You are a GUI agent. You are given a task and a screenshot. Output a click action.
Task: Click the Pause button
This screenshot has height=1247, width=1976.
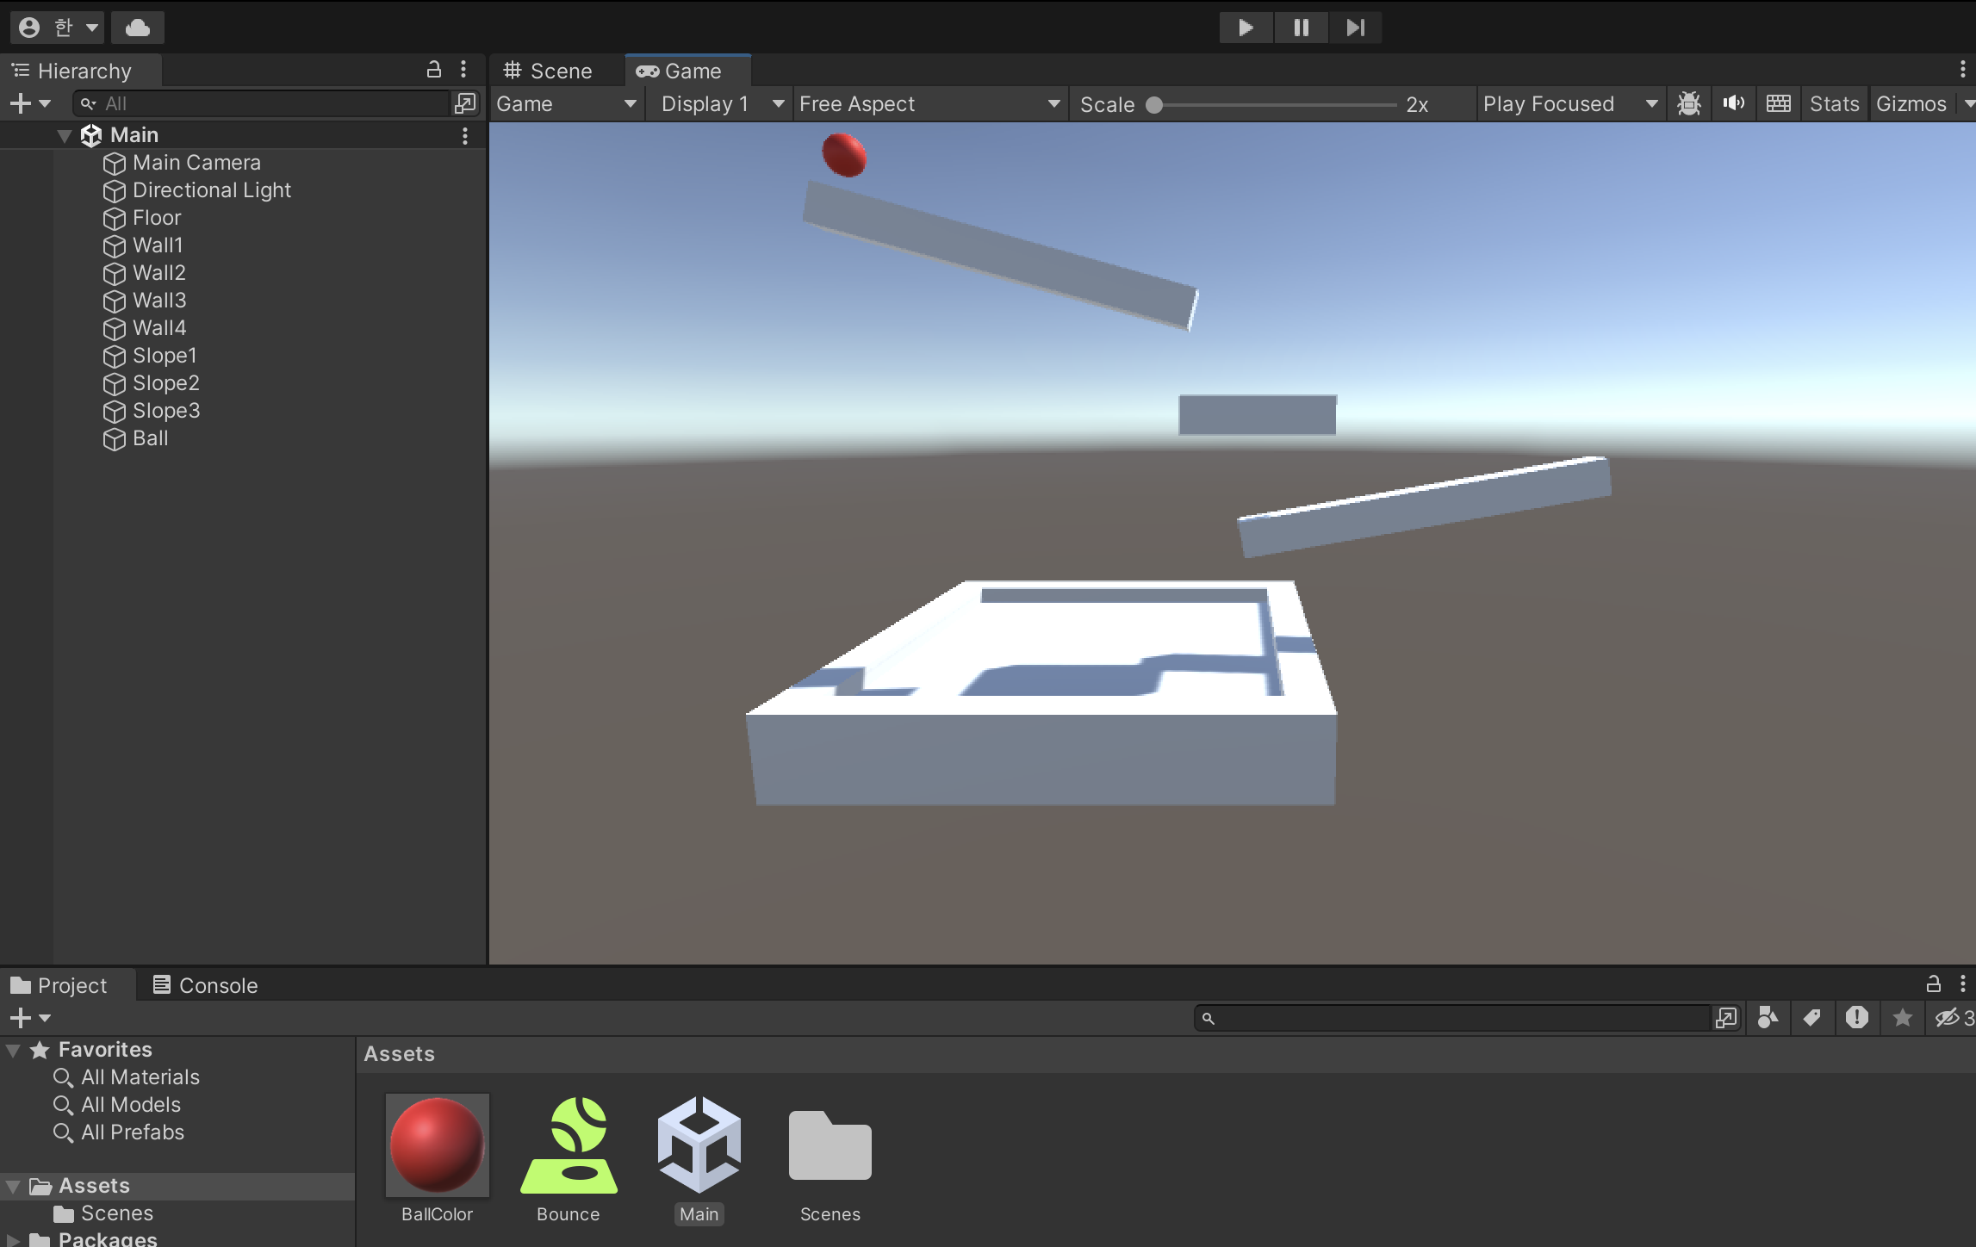pos(1301,28)
